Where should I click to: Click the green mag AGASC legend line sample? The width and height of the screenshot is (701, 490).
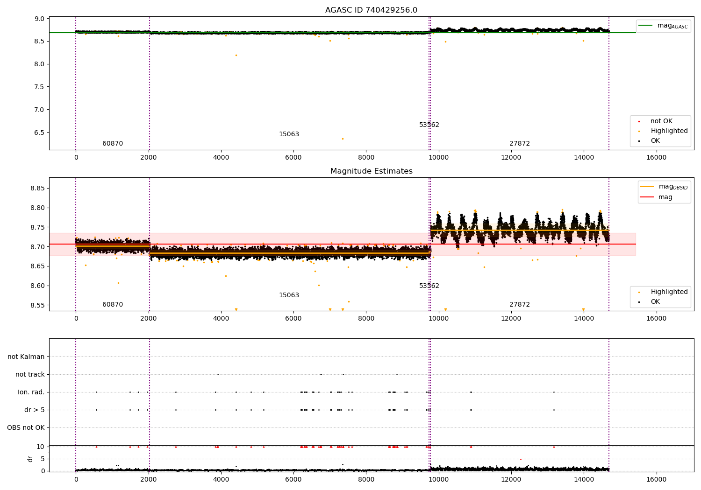[646, 26]
